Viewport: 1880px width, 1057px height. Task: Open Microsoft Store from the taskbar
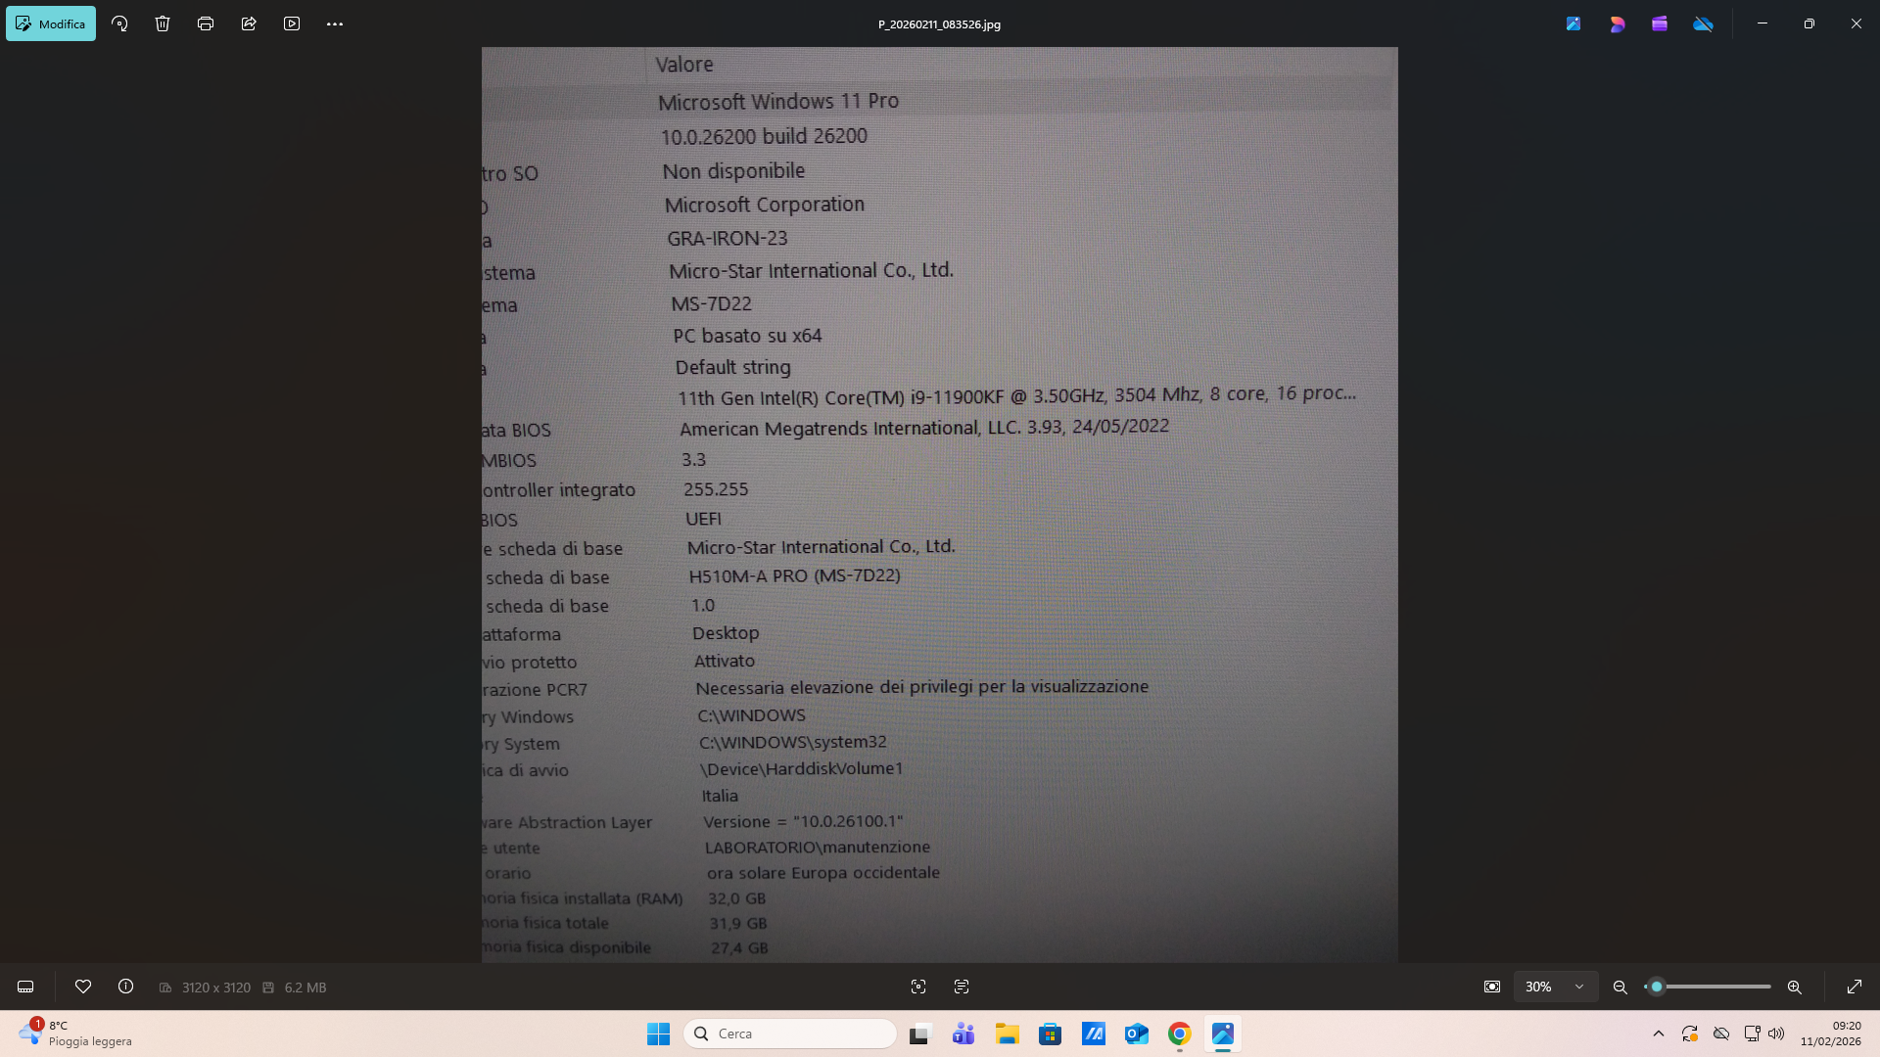(x=1051, y=1034)
